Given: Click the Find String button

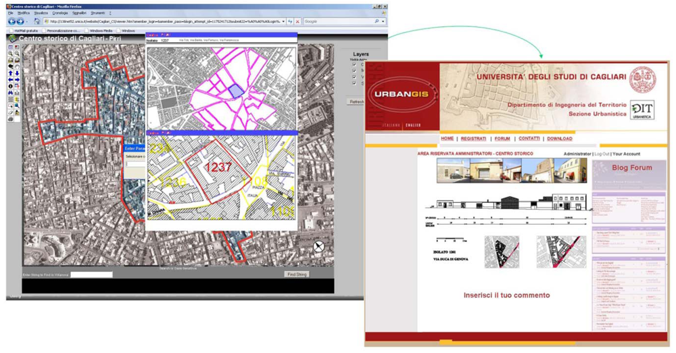Looking at the screenshot, I should [x=297, y=275].
